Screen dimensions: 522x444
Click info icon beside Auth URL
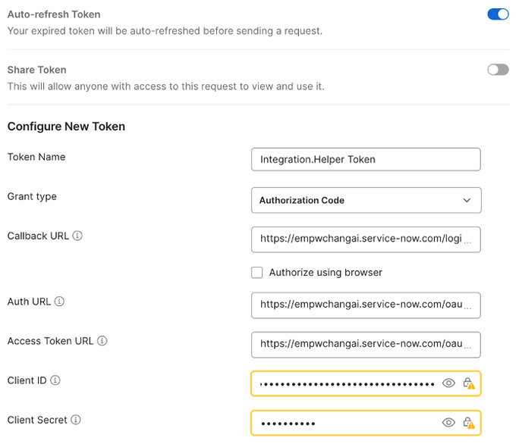[x=59, y=302]
